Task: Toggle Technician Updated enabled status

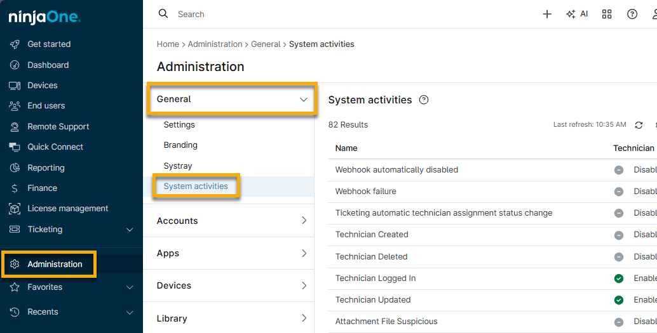Action: pyautogui.click(x=619, y=300)
